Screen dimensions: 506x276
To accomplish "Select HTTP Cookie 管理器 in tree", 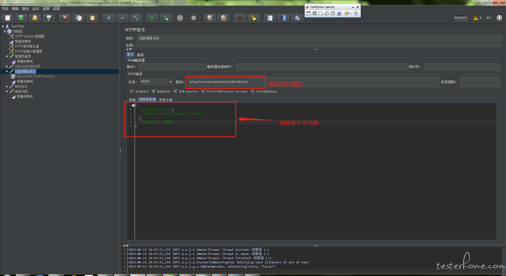I will click(x=30, y=36).
